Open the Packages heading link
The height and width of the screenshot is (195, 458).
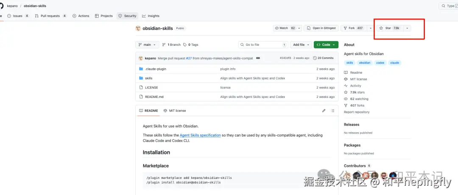pos(352,145)
